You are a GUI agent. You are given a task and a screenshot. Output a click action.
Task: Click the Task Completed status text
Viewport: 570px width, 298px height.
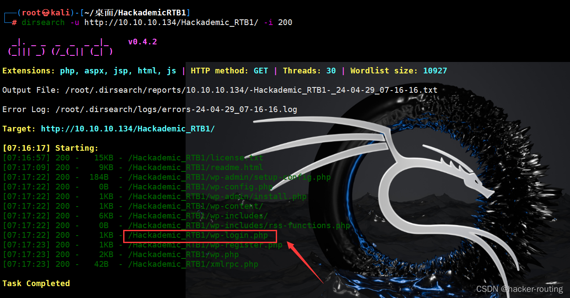(x=36, y=283)
